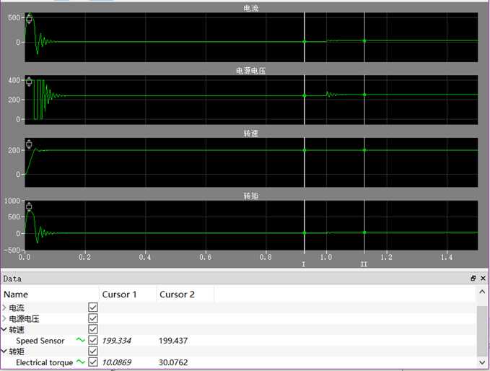Click the 电流 plot title
This screenshot has height=371, width=490.
pyautogui.click(x=251, y=8)
